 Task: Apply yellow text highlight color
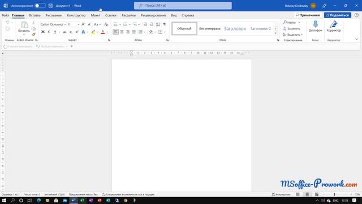tap(93, 32)
